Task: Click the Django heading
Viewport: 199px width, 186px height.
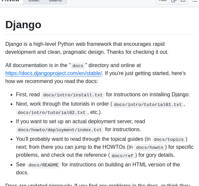Action: pos(23,25)
